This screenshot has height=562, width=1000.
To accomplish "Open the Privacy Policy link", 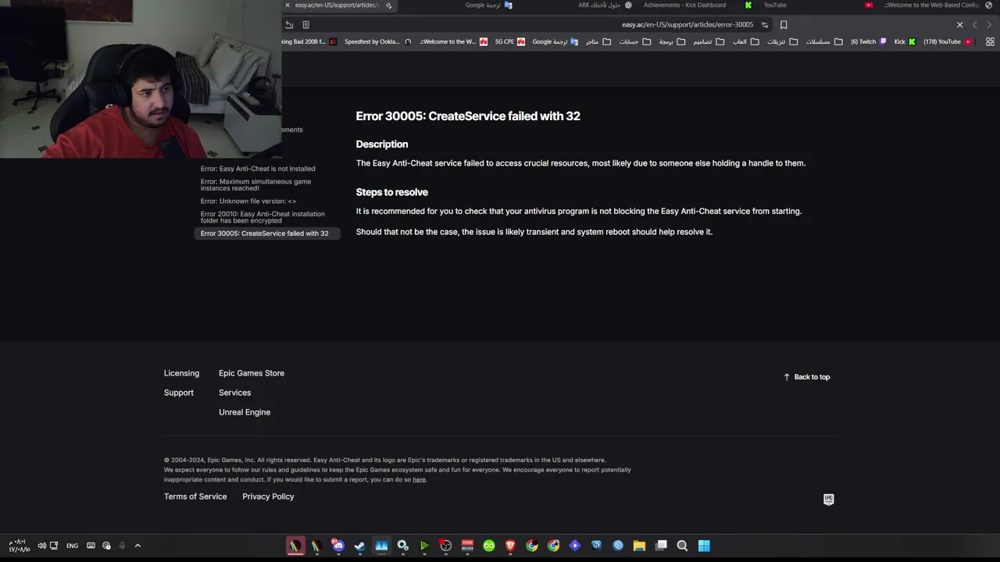I will click(268, 496).
